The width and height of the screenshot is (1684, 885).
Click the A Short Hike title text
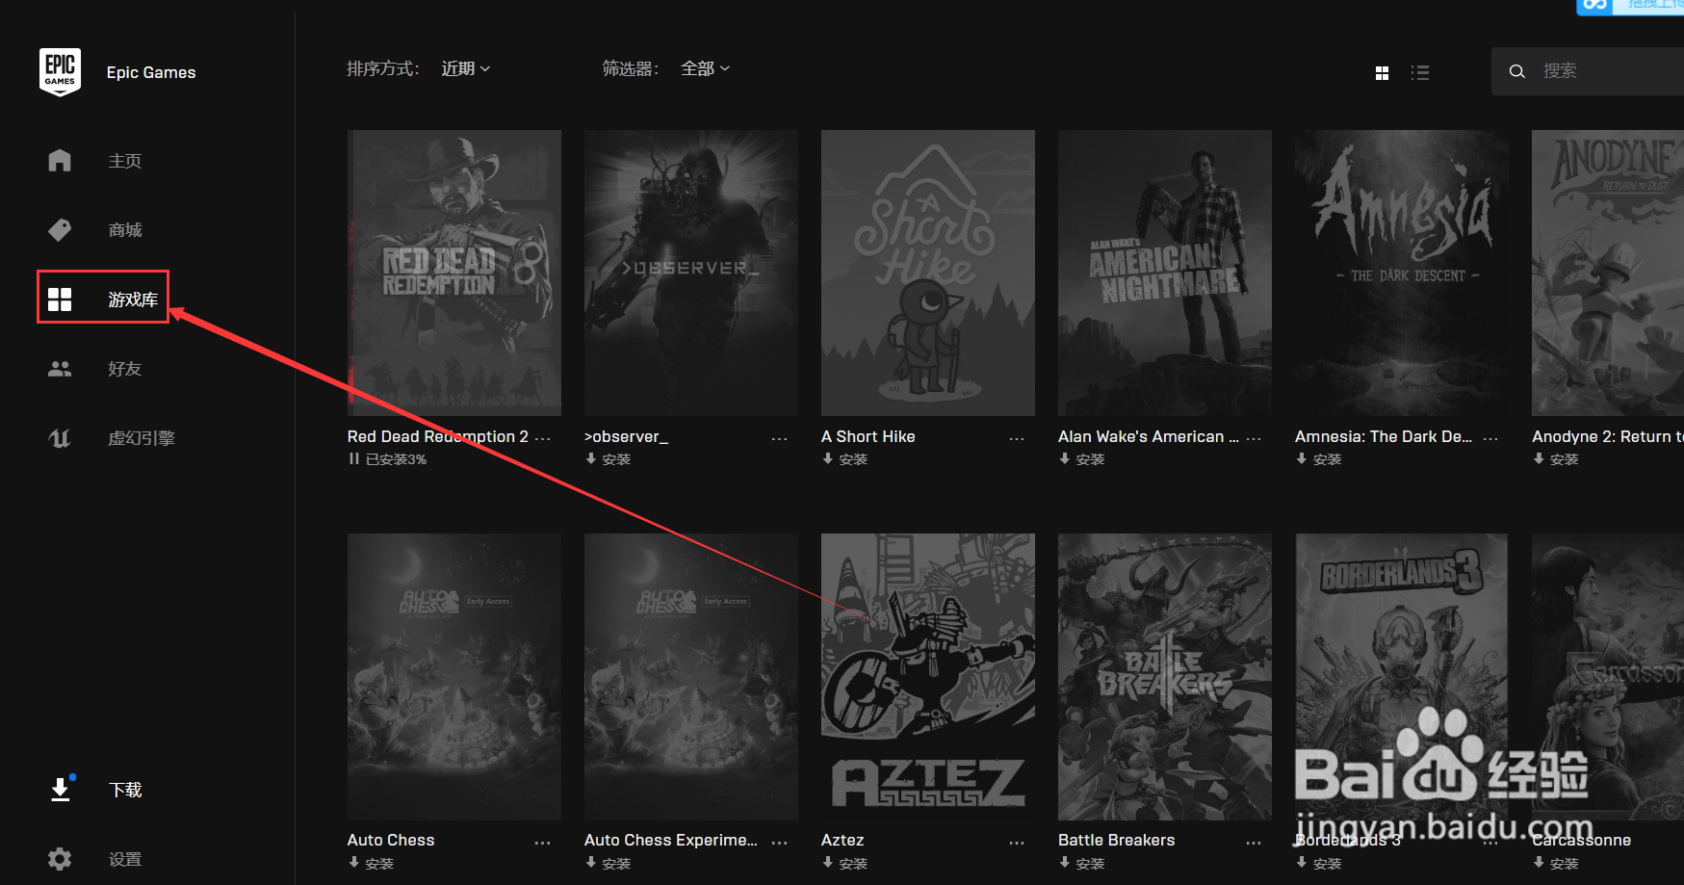click(868, 436)
